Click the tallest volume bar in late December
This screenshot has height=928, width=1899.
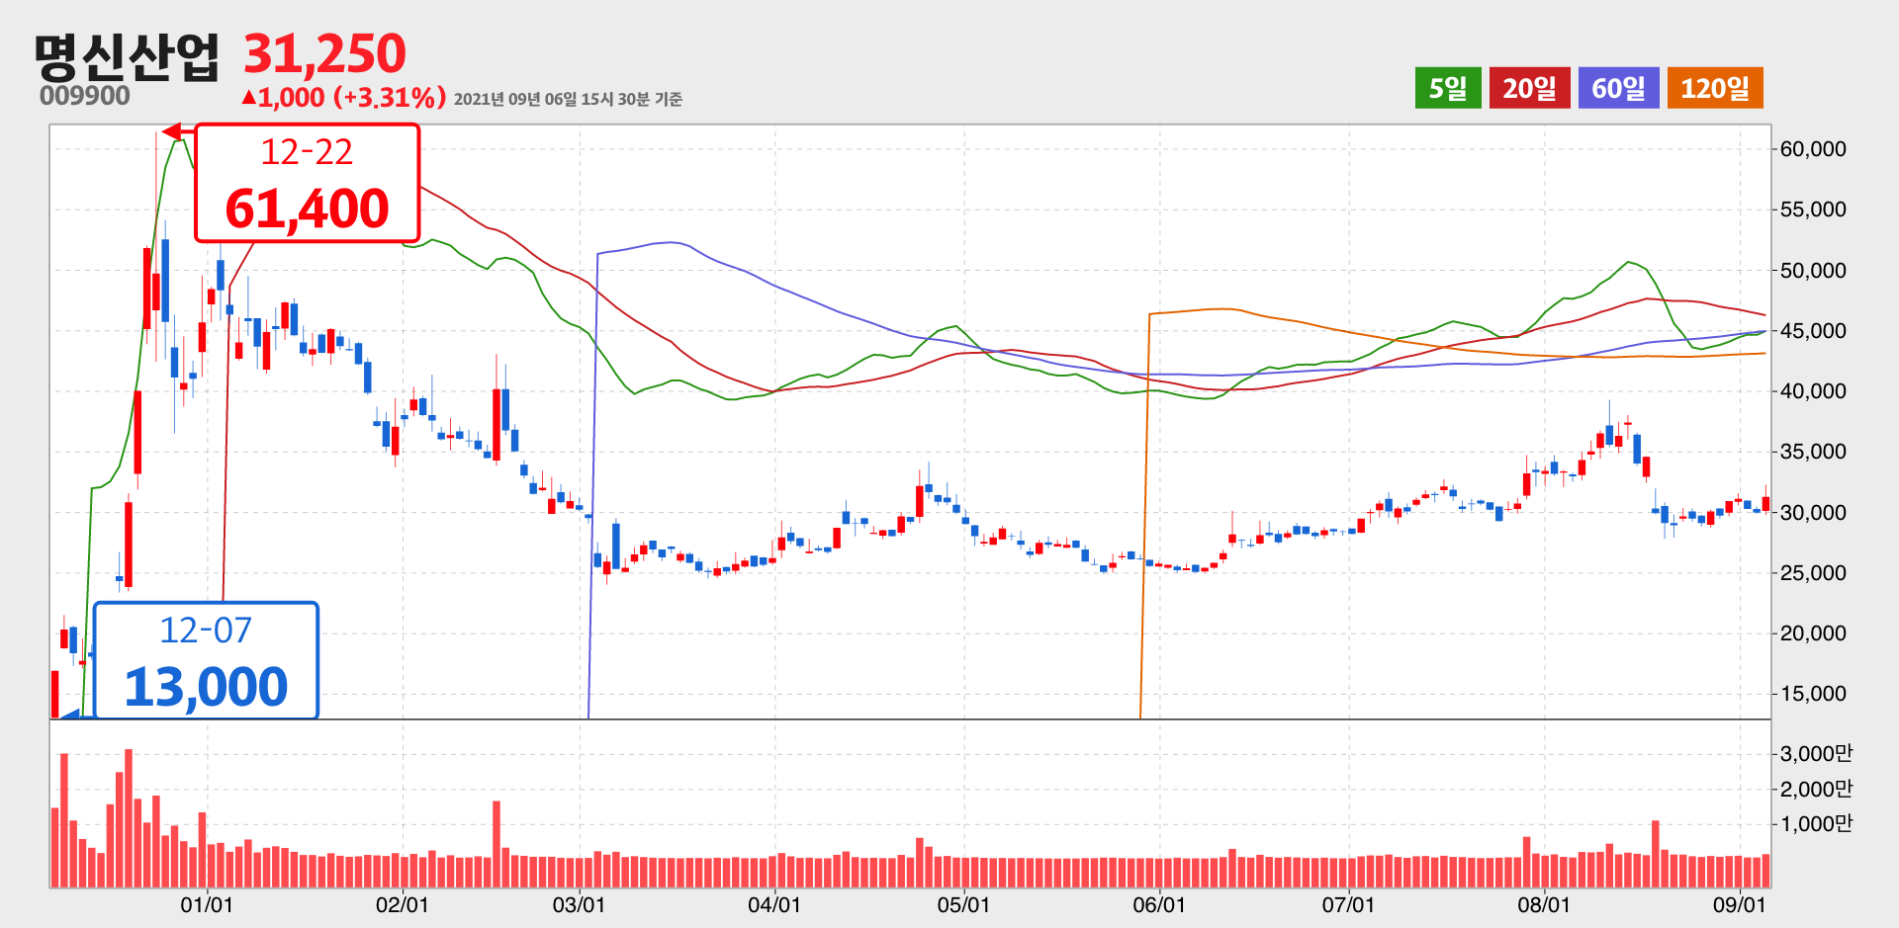click(x=129, y=818)
